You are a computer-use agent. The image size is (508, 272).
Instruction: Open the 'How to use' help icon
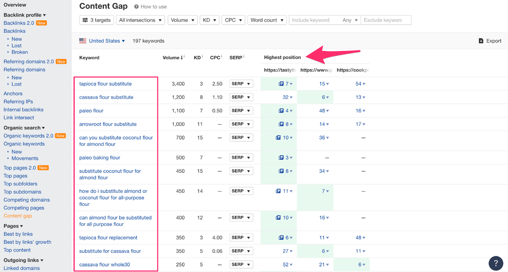point(136,7)
